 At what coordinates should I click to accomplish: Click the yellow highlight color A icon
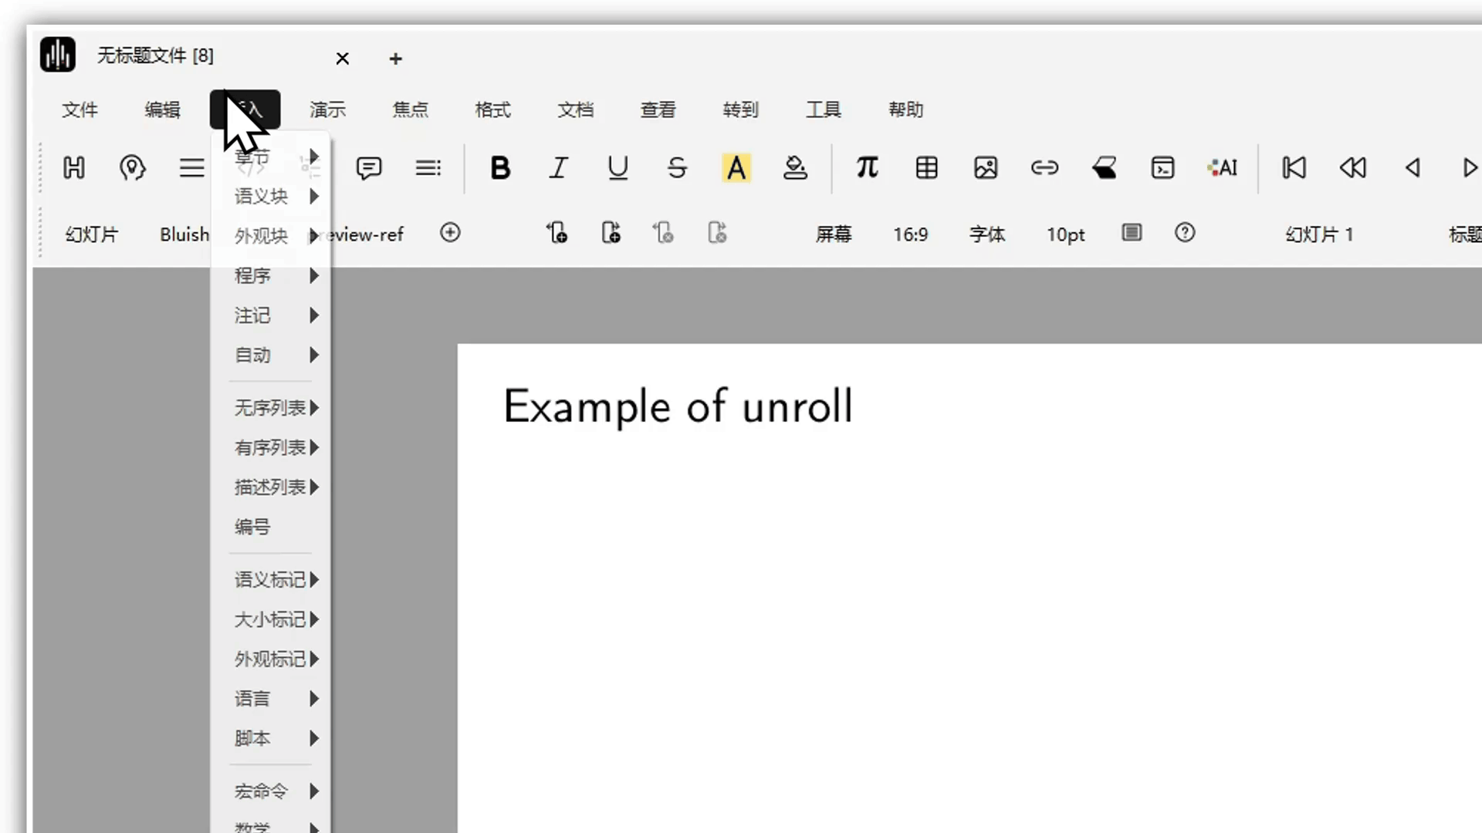coord(736,167)
